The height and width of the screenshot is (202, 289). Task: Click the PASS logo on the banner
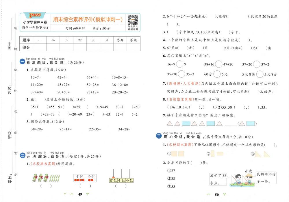click(35, 15)
